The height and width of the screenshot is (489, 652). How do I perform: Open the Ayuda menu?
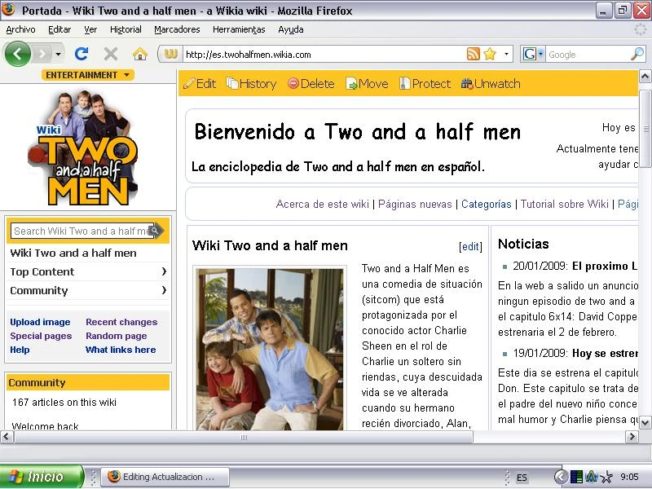coord(291,29)
